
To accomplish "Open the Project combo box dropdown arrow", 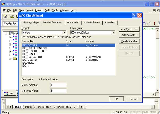I will pos(64,32).
